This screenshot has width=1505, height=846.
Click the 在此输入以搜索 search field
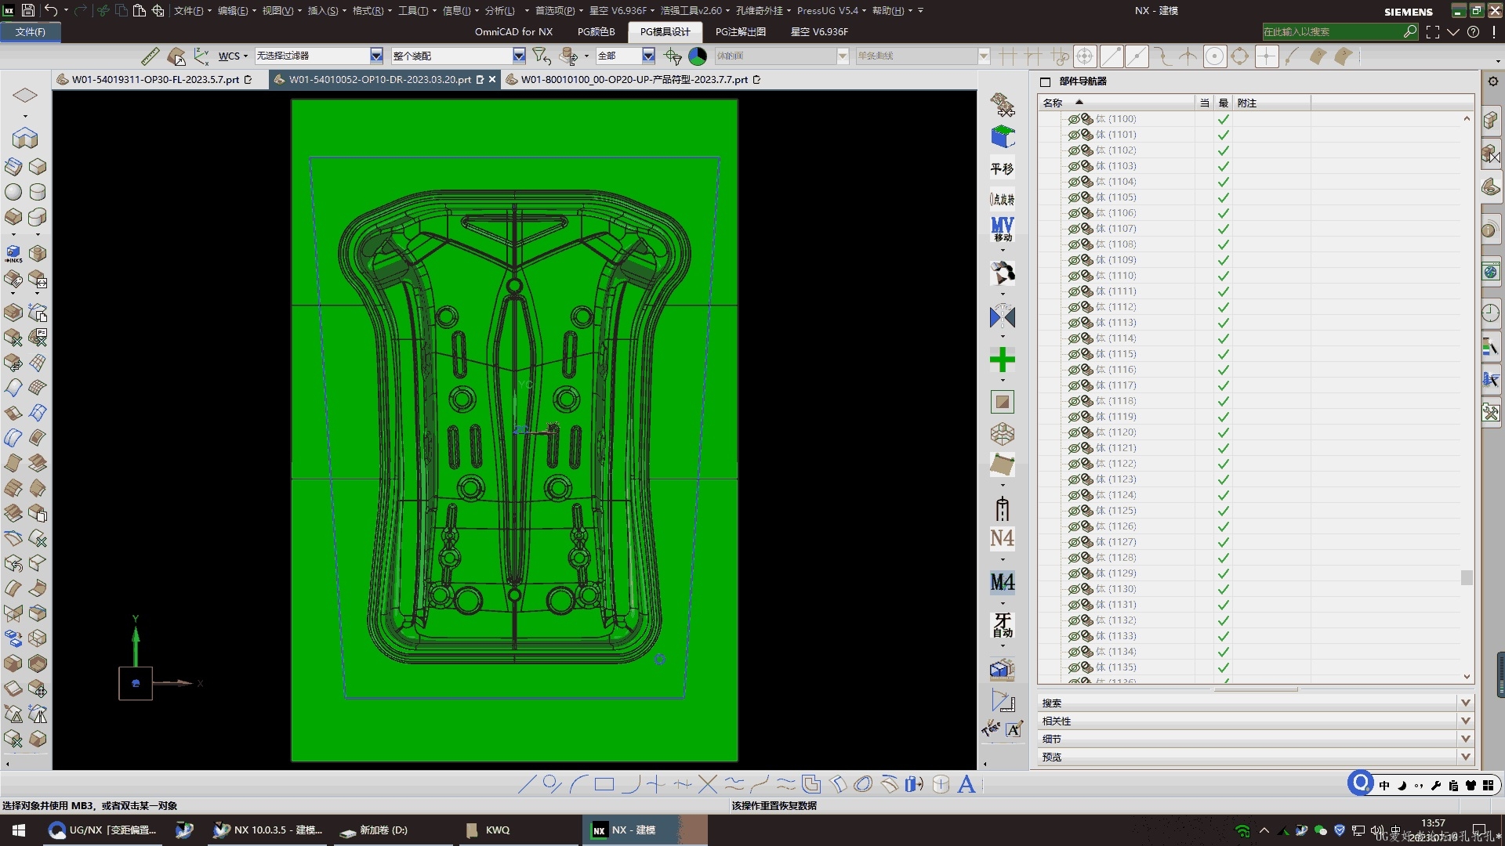tap(1332, 32)
